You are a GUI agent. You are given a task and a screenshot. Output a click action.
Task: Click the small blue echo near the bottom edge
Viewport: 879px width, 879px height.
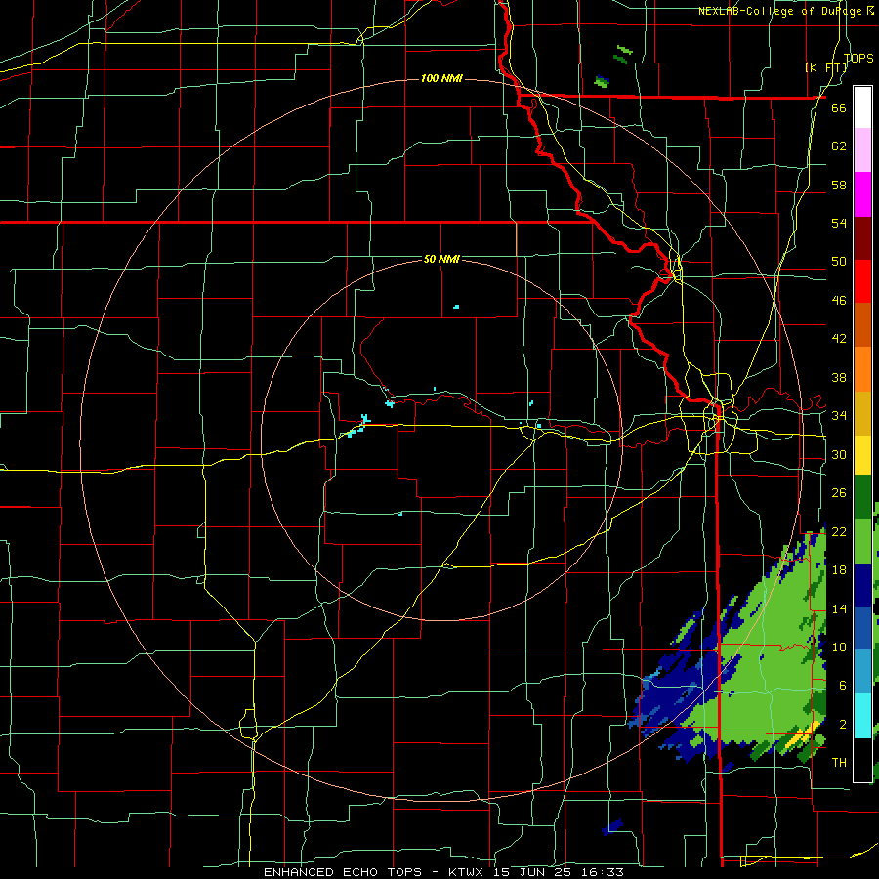coord(612,826)
